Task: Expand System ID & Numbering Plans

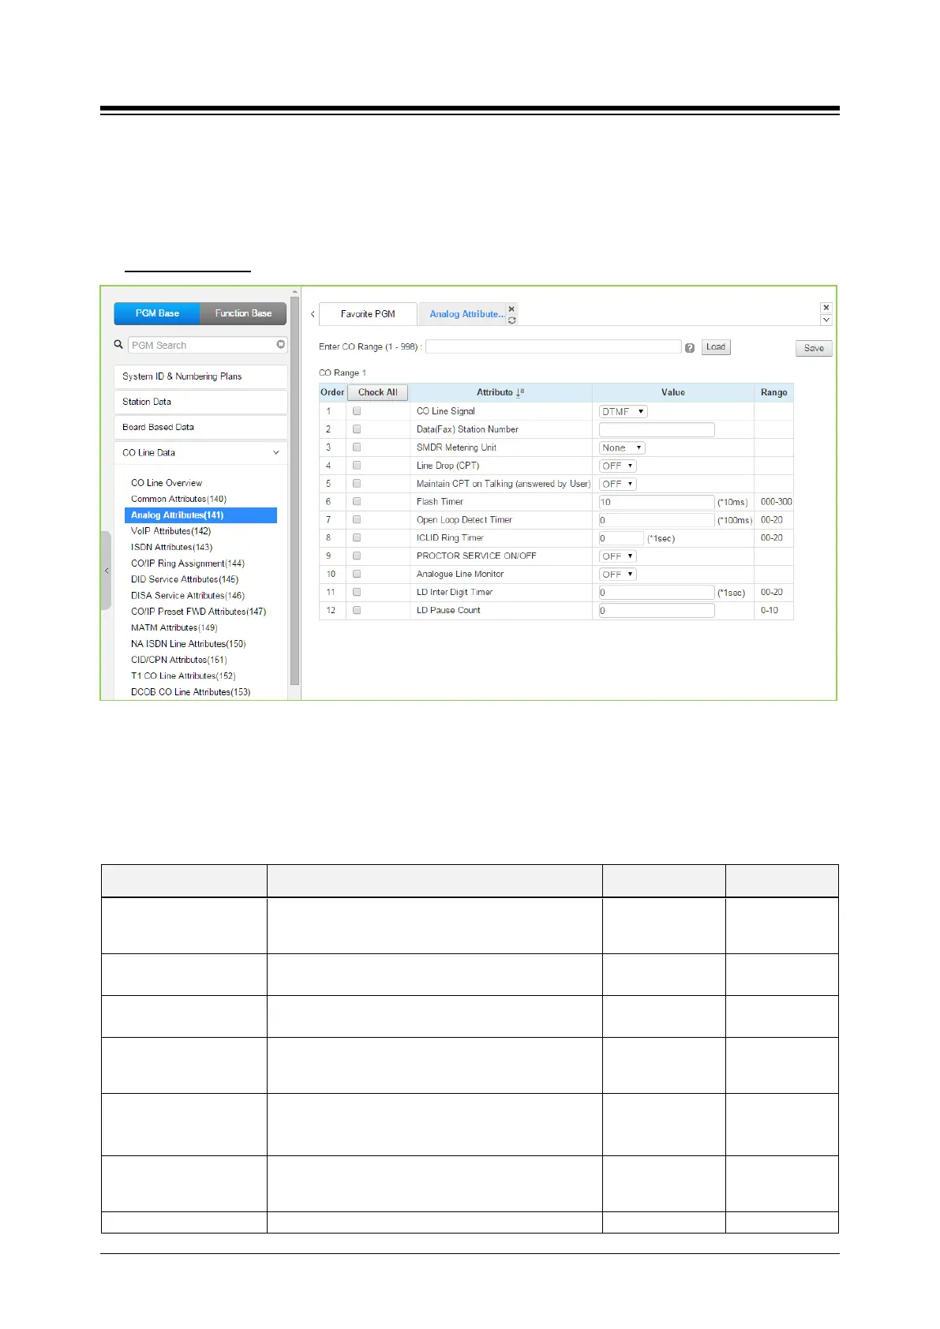Action: (200, 376)
